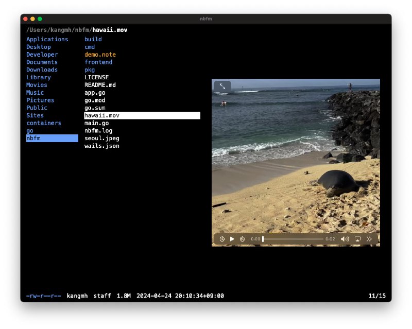
Task: Skip back 15 seconds in video
Action: pos(222,239)
